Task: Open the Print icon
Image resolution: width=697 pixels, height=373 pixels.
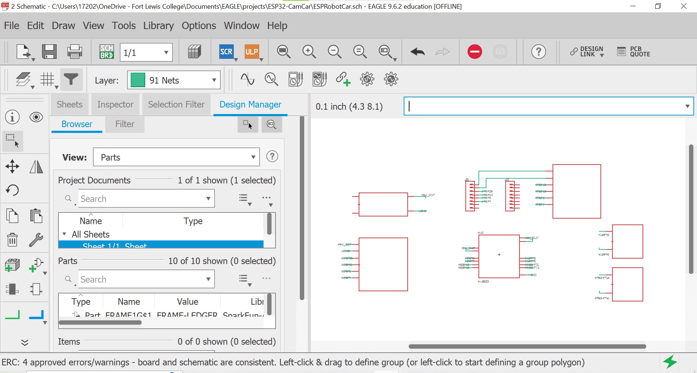Action: pos(75,52)
